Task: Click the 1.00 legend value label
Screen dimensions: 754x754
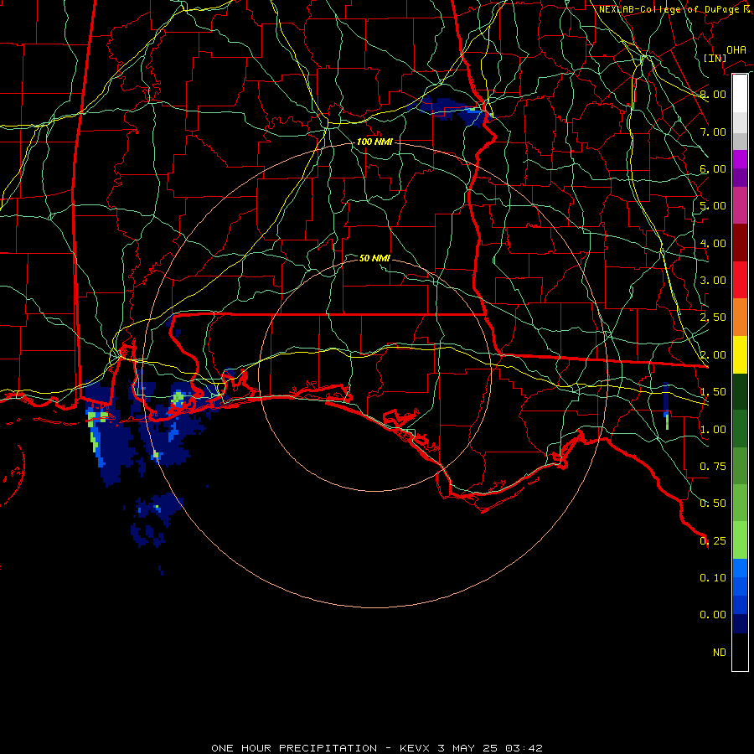Action: 713,429
